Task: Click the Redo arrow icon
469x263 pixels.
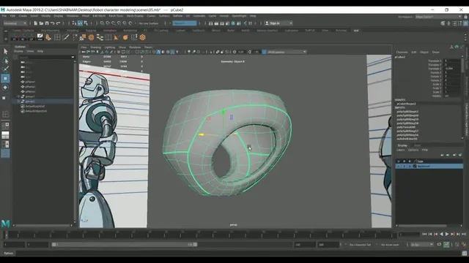Action: 59,23
